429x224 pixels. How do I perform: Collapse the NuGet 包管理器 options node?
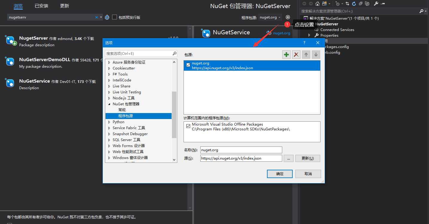[109, 104]
